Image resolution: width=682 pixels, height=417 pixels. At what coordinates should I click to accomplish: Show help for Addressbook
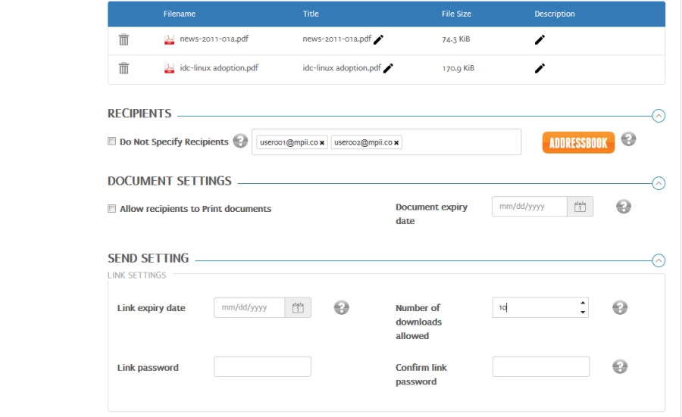click(x=628, y=139)
